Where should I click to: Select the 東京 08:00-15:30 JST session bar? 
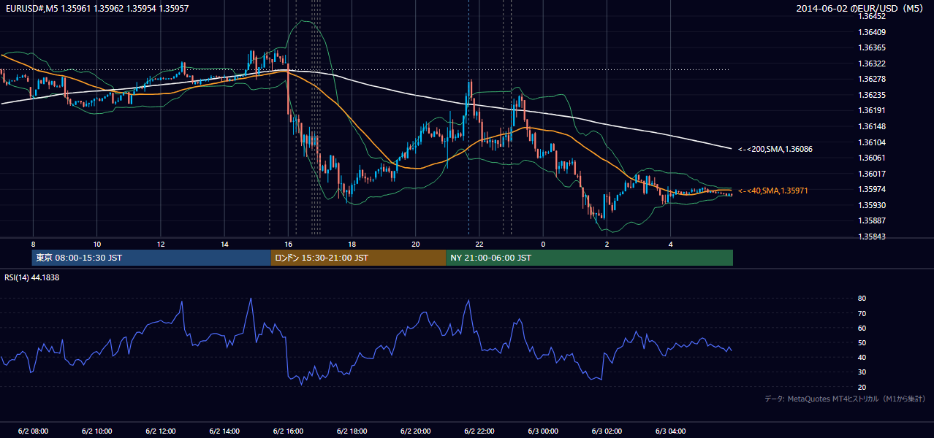coord(151,258)
